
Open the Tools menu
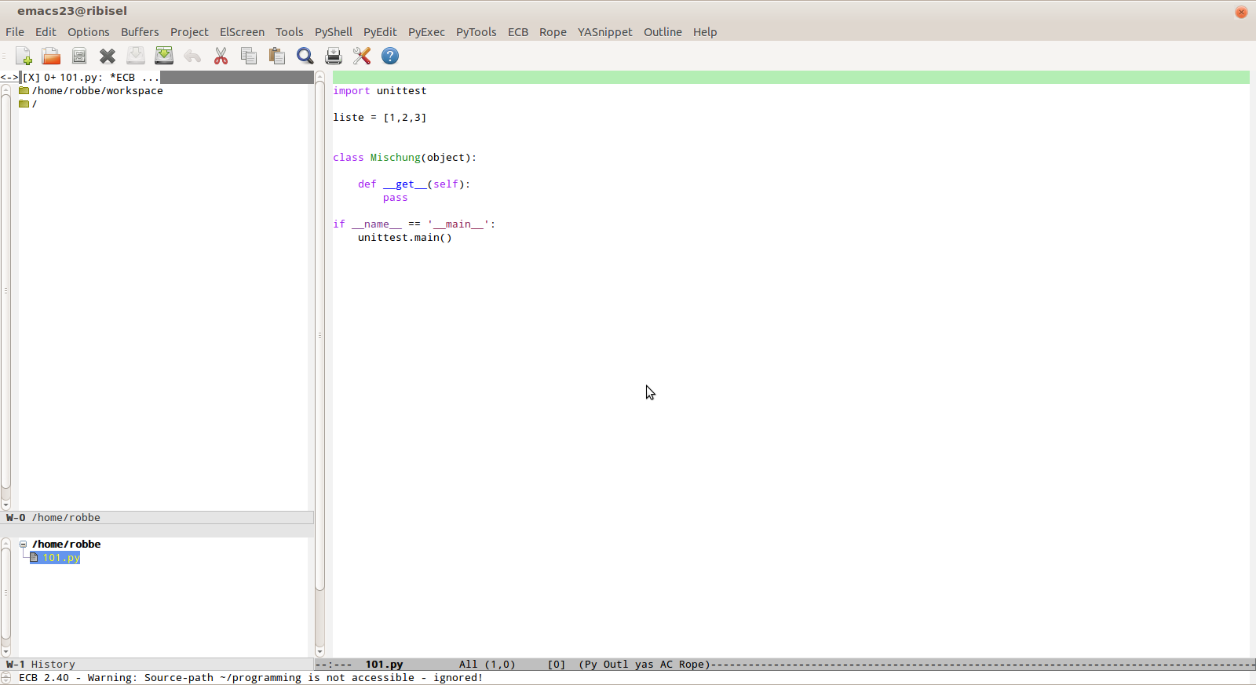(289, 32)
